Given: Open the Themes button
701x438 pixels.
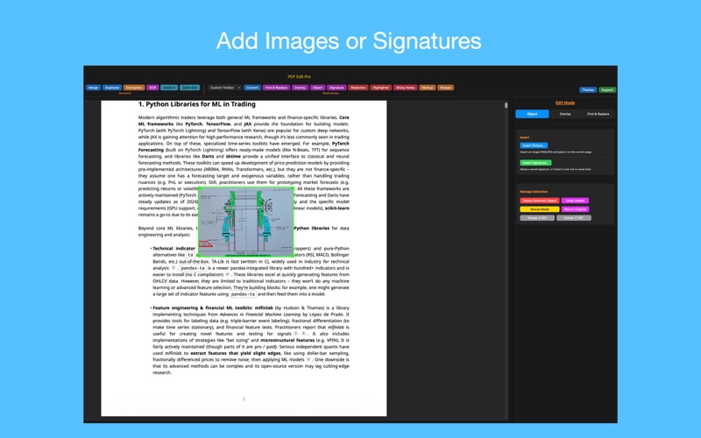Looking at the screenshot, I should (588, 90).
